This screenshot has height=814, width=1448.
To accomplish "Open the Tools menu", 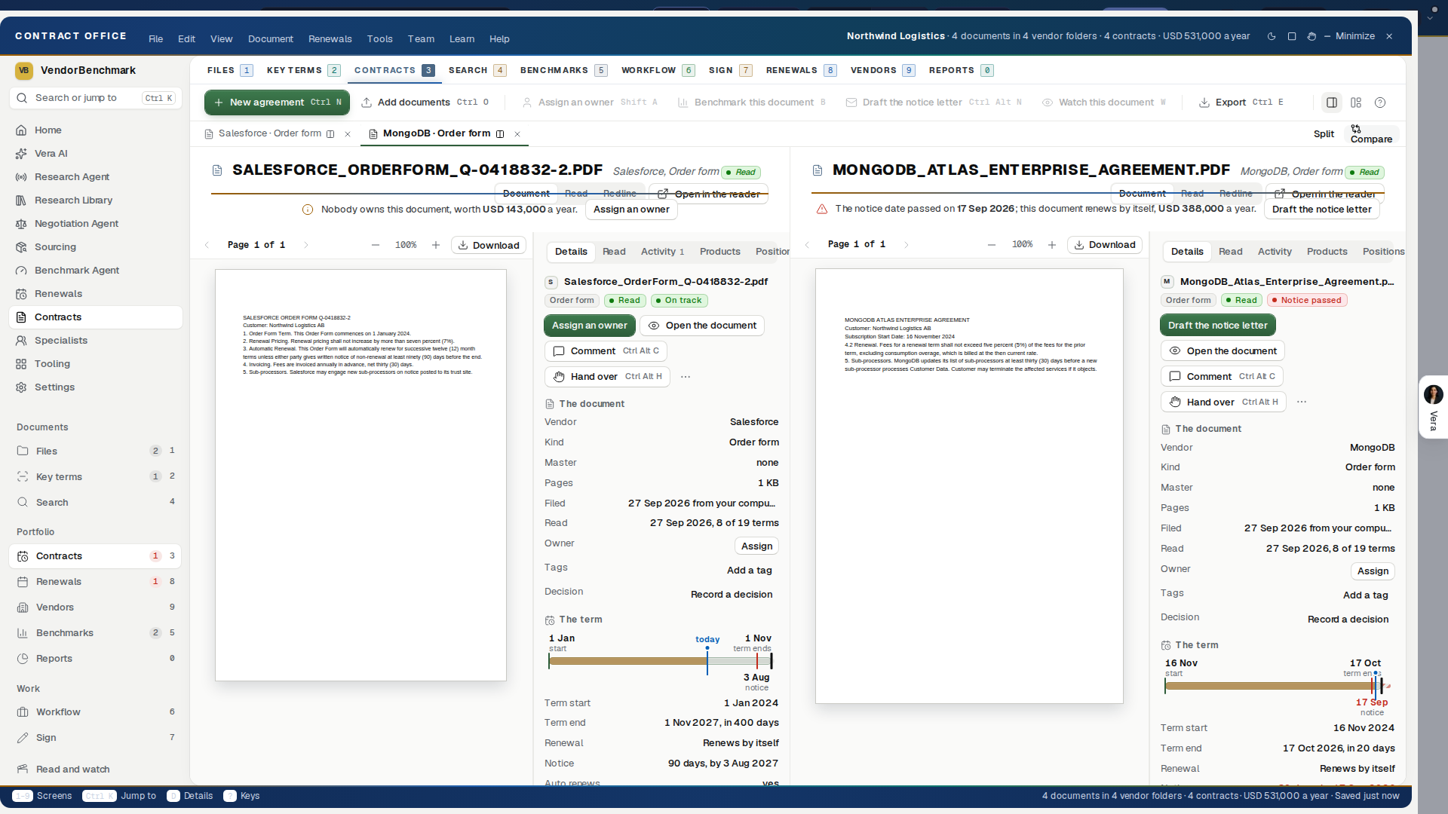I will pos(379,39).
